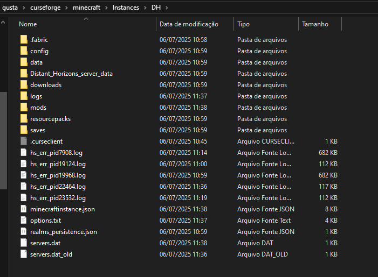Image resolution: width=378 pixels, height=277 pixels.
Task: Click the left pane vertical scrollbar
Action: click(x=3, y=140)
